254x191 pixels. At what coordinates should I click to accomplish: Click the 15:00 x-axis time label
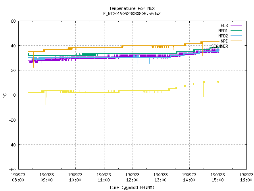pos(217,180)
